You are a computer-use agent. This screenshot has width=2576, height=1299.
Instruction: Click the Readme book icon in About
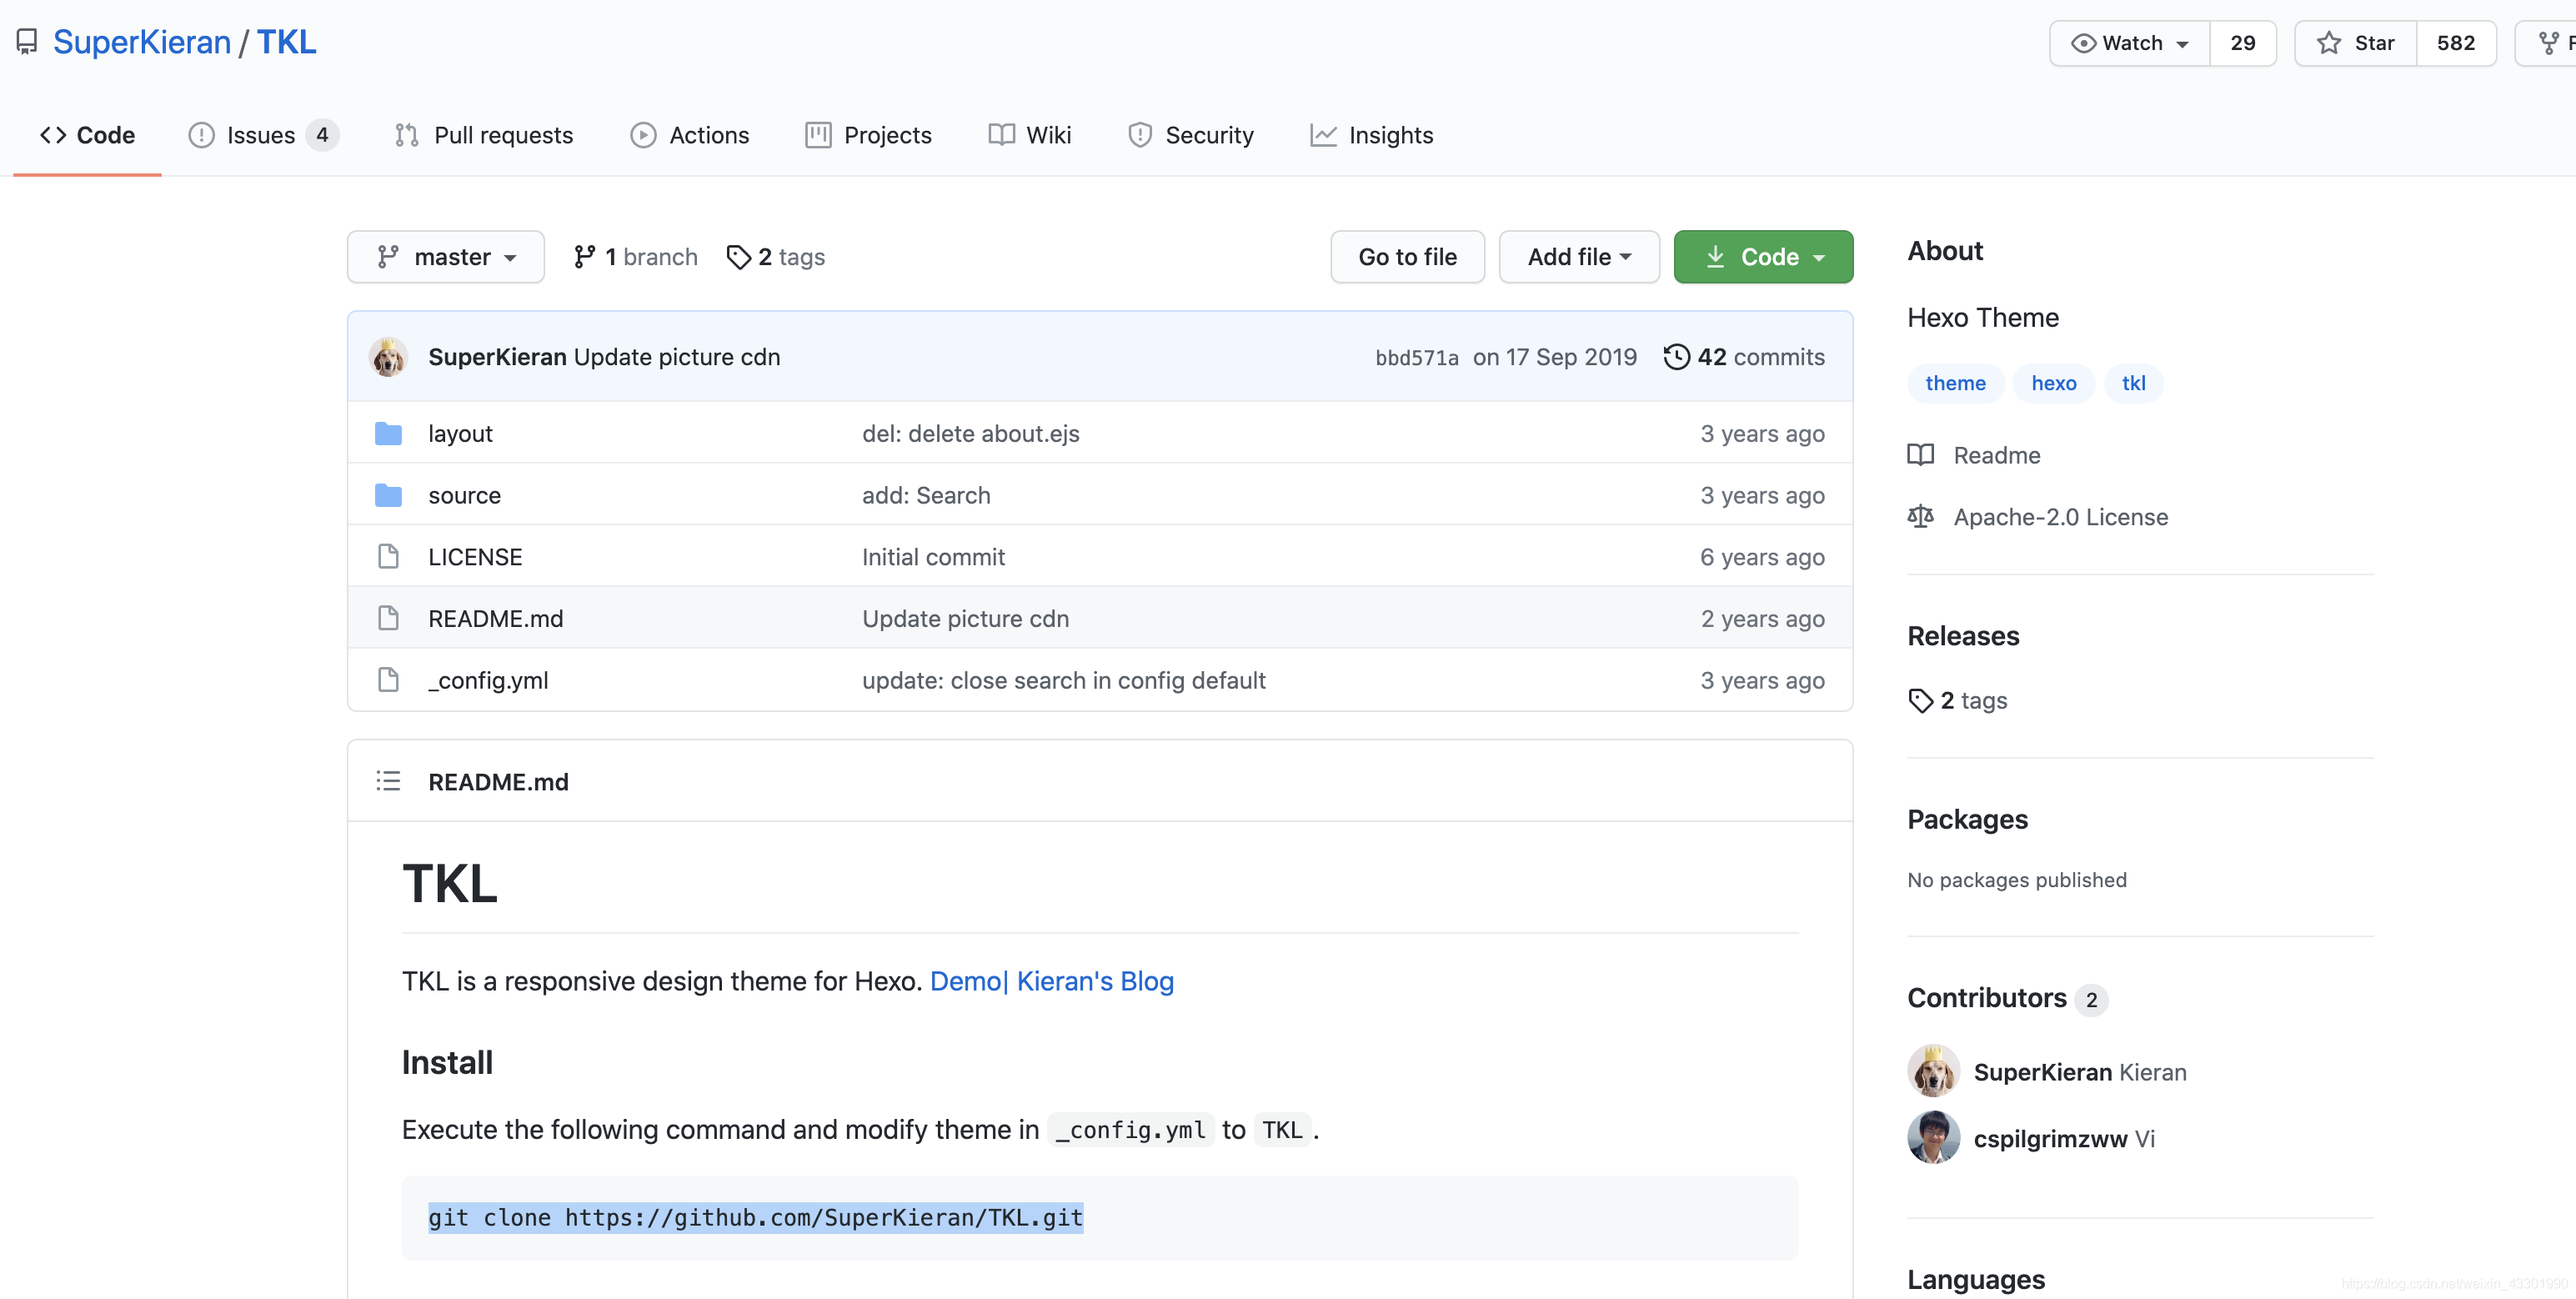point(1920,455)
